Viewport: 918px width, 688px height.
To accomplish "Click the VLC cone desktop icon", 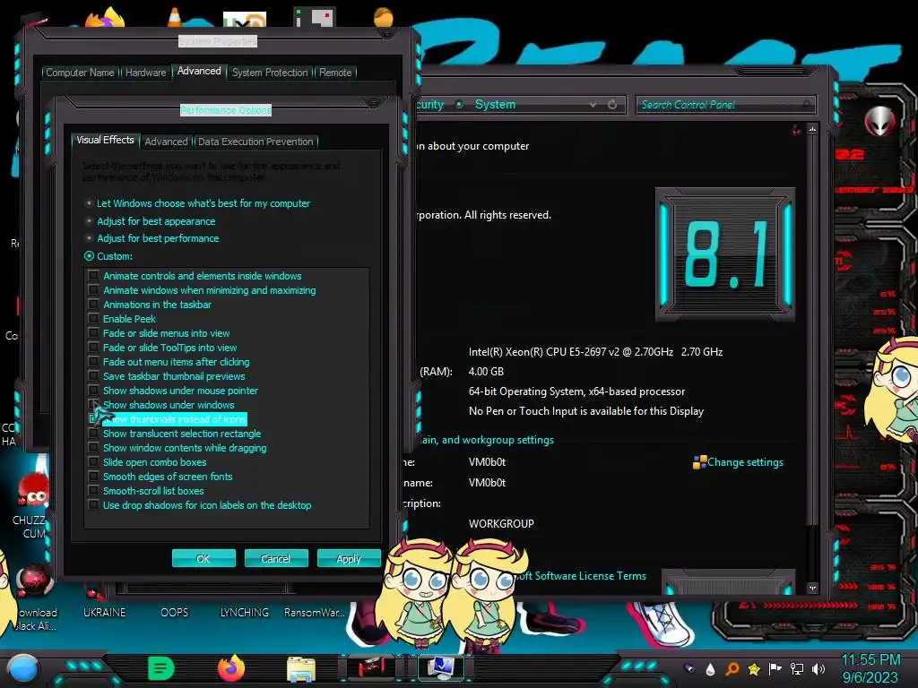I will (x=174, y=16).
